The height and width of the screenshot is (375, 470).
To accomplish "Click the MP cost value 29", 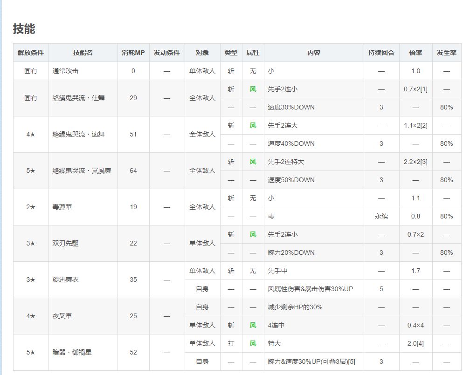I will coord(133,98).
